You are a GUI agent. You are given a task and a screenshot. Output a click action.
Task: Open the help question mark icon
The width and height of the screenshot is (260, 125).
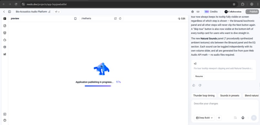pos(5,121)
